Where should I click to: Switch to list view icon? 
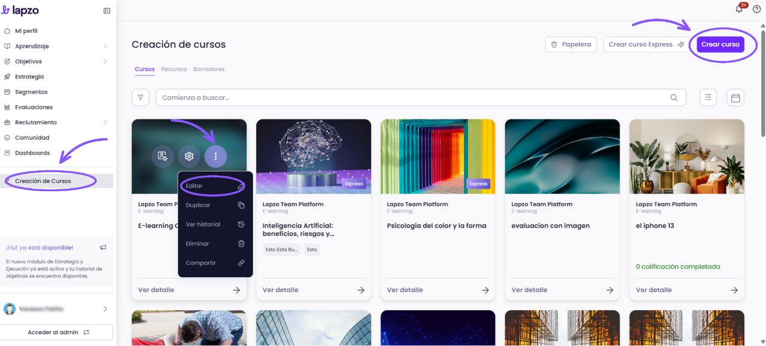708,97
